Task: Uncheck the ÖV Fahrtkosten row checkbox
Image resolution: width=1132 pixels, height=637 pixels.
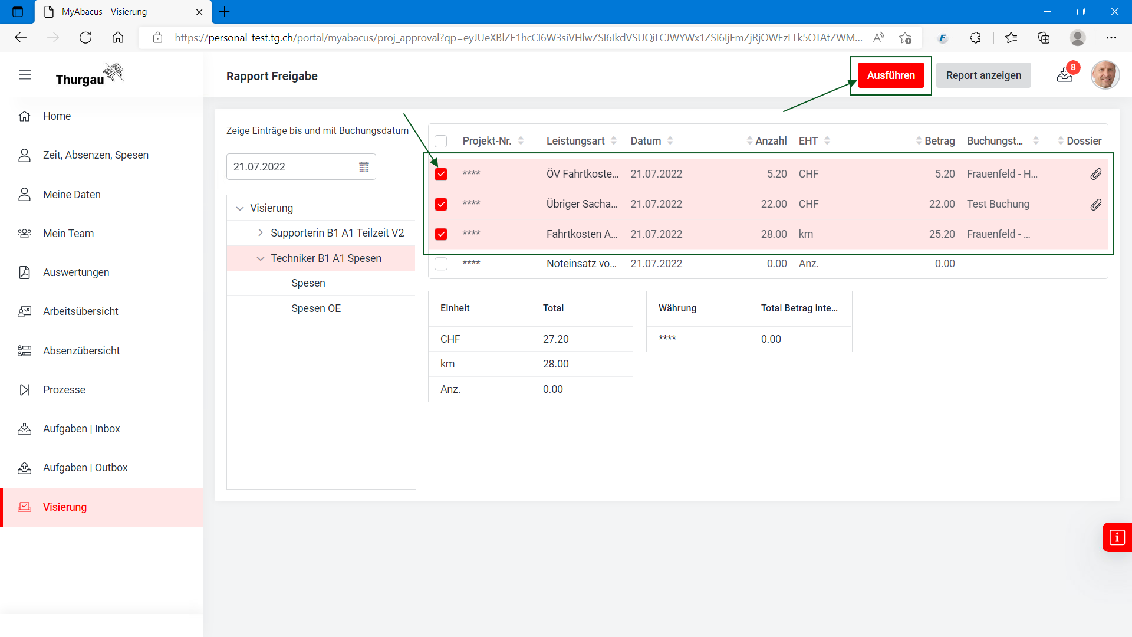Action: (441, 175)
